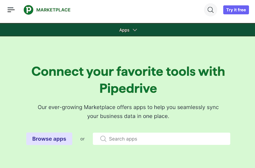Click the Marketplace description paragraph
This screenshot has height=168, width=255.
128,112
